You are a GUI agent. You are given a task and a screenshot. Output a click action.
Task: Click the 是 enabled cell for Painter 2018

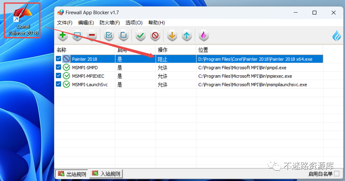[135, 59]
